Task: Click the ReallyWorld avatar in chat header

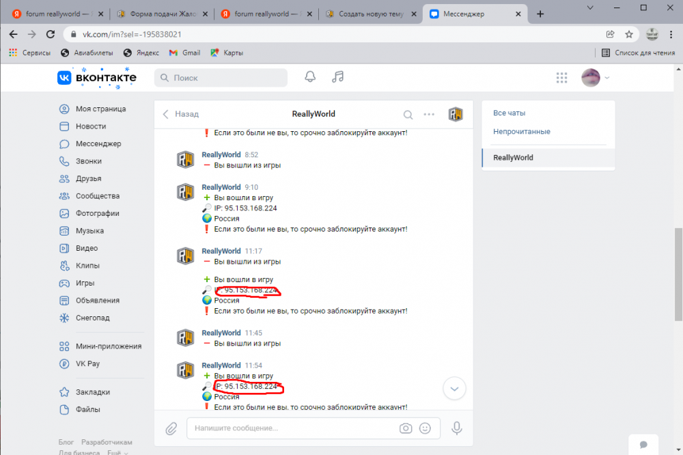Action: 455,114
